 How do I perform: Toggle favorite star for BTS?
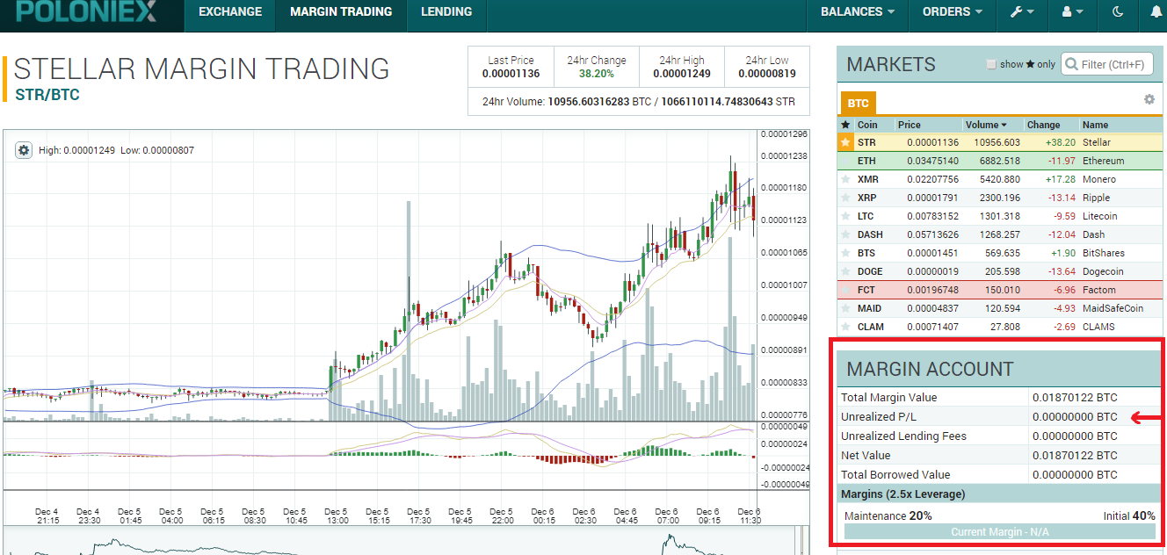pos(846,253)
